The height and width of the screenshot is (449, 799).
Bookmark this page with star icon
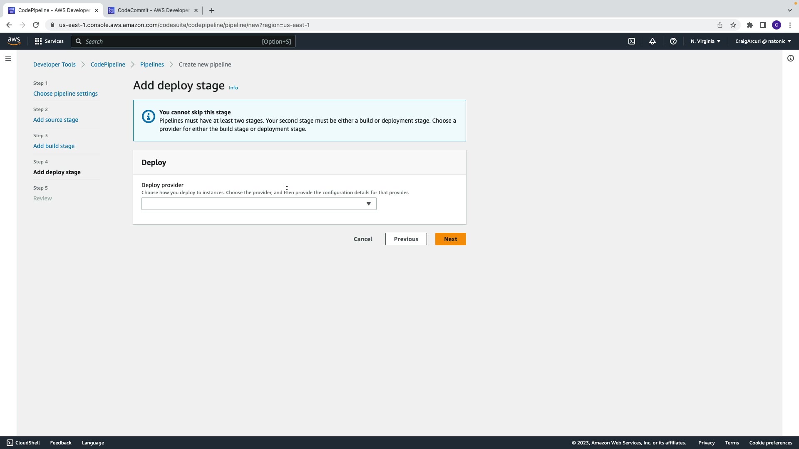pyautogui.click(x=733, y=25)
